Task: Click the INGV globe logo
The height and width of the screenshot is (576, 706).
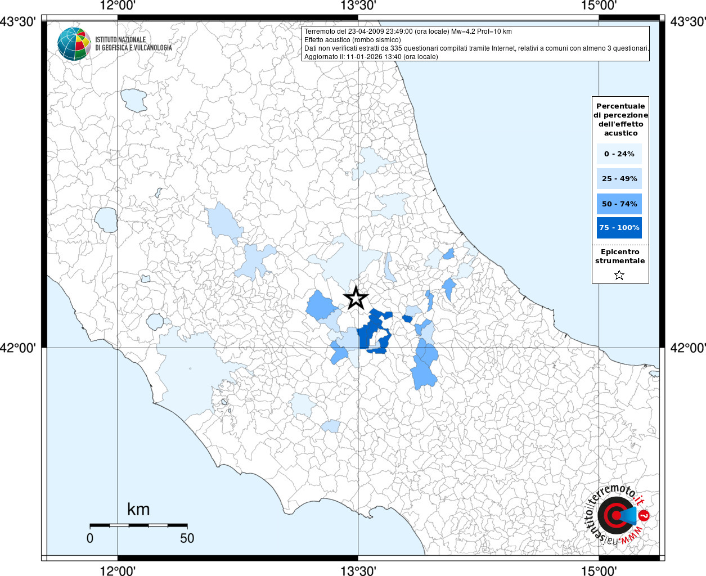Action: pos(74,44)
